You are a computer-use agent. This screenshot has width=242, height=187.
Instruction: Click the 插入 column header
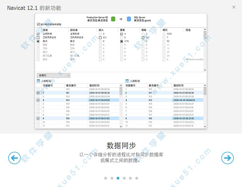(101, 30)
